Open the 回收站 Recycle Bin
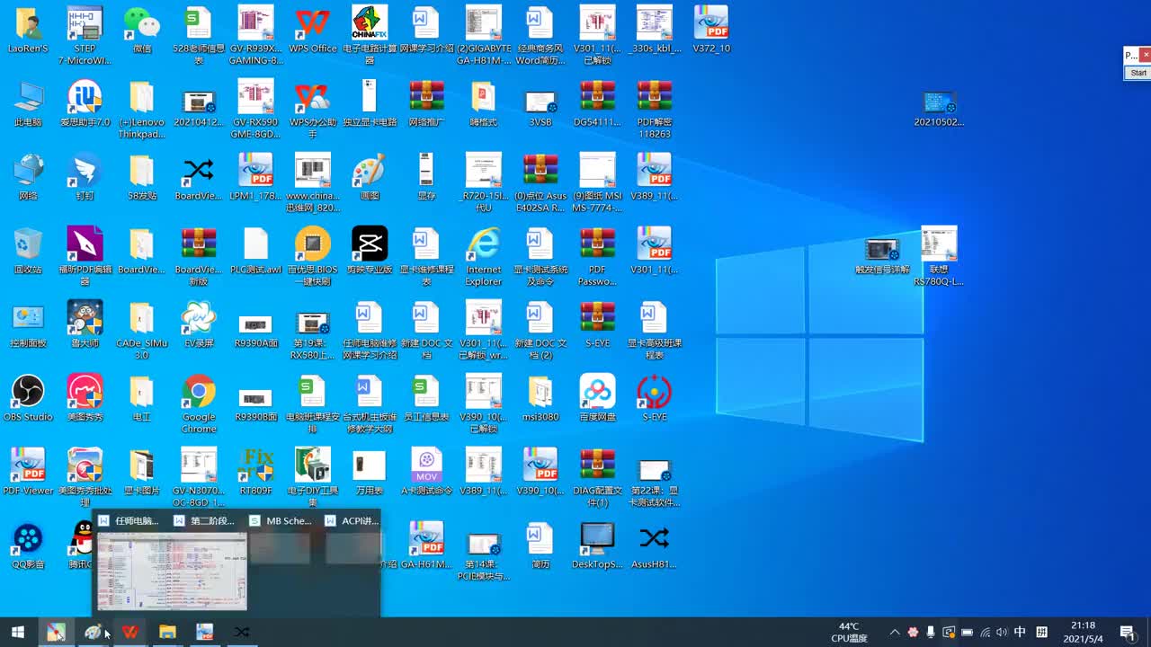Viewport: 1151px width, 647px height. [x=28, y=252]
